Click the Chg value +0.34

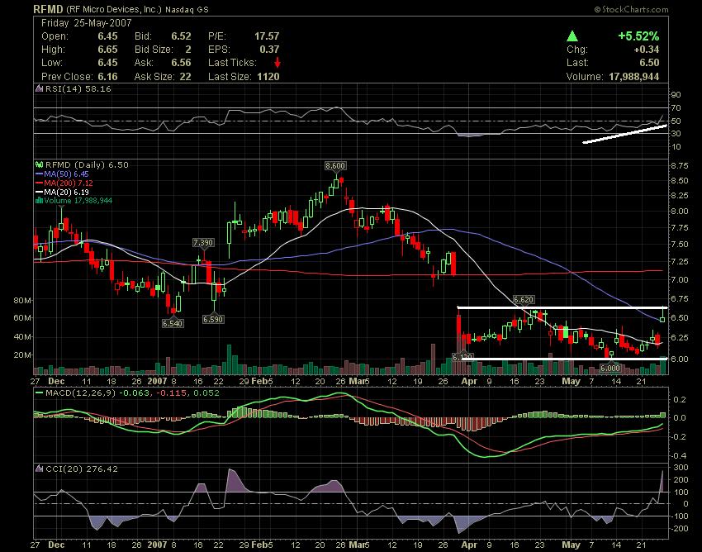(x=647, y=50)
